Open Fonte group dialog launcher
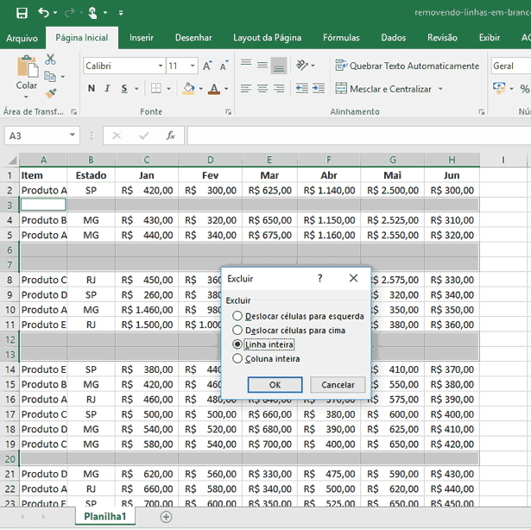The image size is (531, 530). tap(229, 112)
